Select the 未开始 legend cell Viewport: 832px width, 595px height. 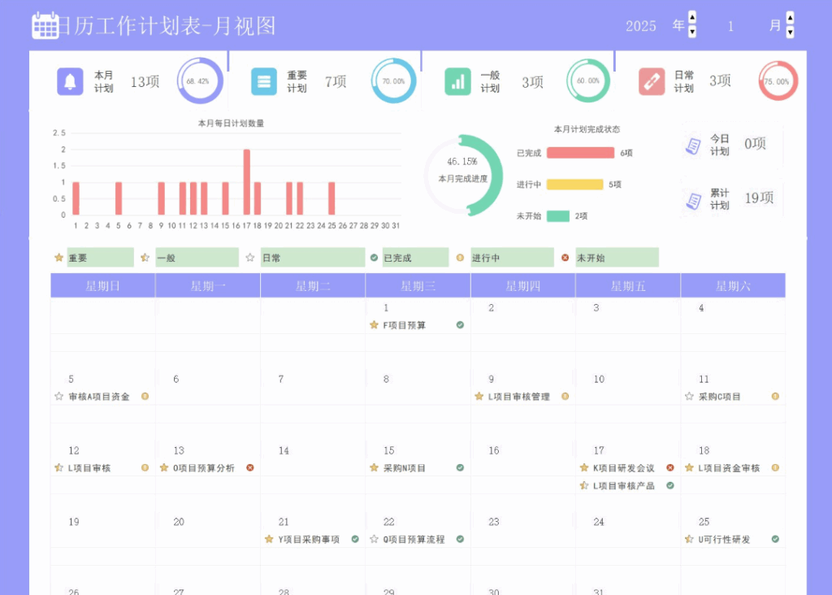point(617,258)
